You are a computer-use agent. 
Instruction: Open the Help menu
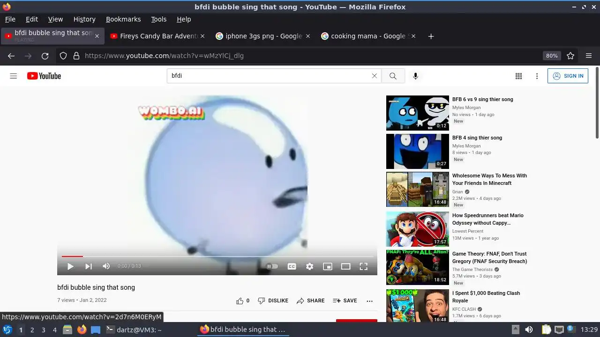click(184, 19)
